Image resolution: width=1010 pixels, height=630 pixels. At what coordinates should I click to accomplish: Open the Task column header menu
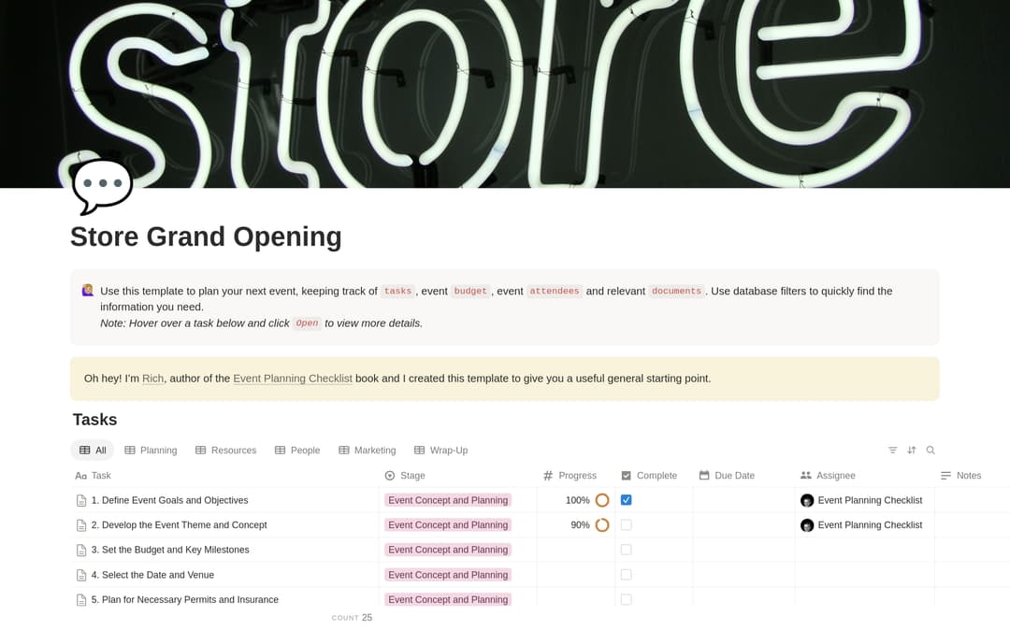(x=224, y=476)
